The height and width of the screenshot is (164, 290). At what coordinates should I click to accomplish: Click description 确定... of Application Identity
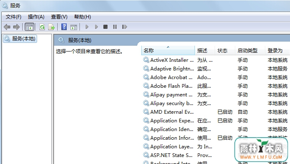(204, 129)
